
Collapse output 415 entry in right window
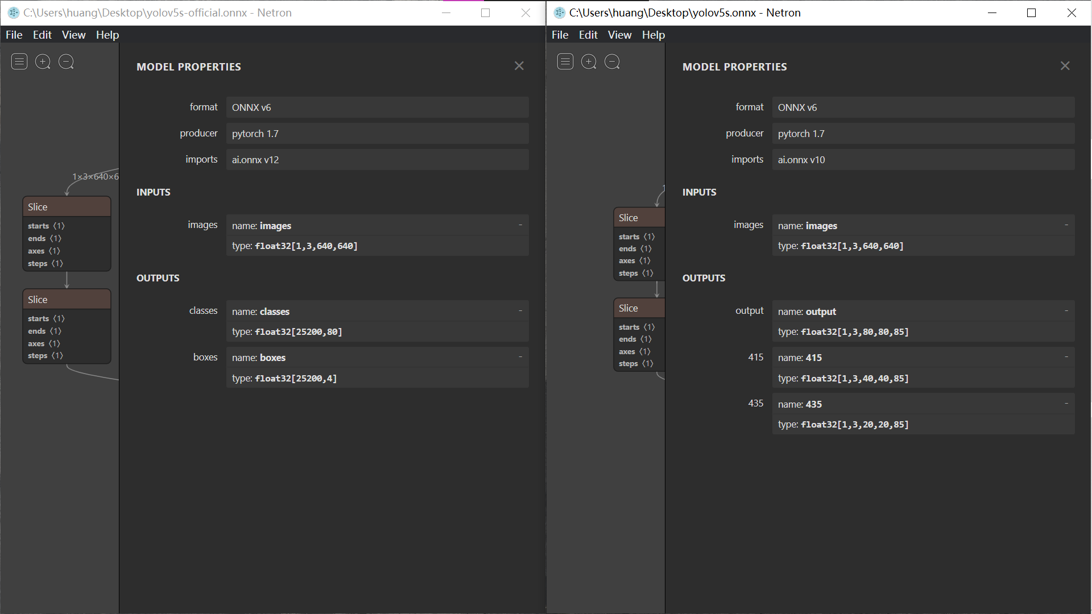(1066, 357)
